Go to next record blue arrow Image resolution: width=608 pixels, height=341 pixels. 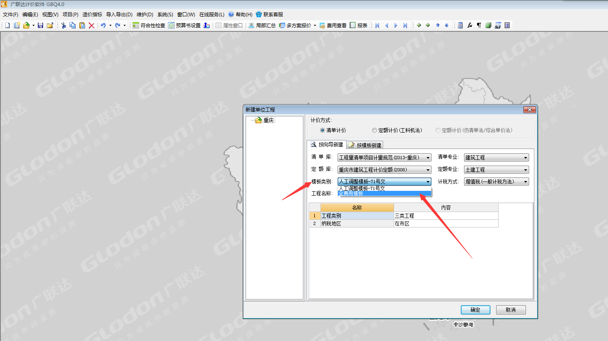coord(396,25)
